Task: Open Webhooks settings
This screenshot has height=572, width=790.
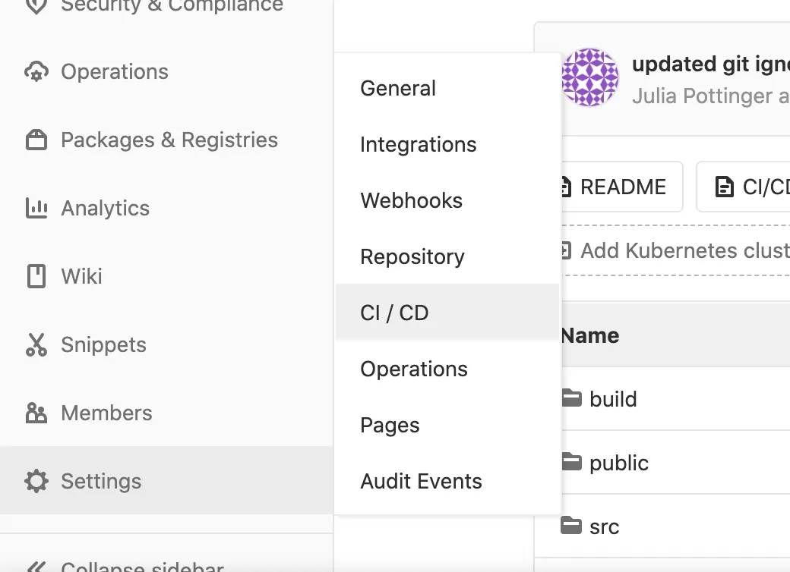Action: pyautogui.click(x=447, y=201)
